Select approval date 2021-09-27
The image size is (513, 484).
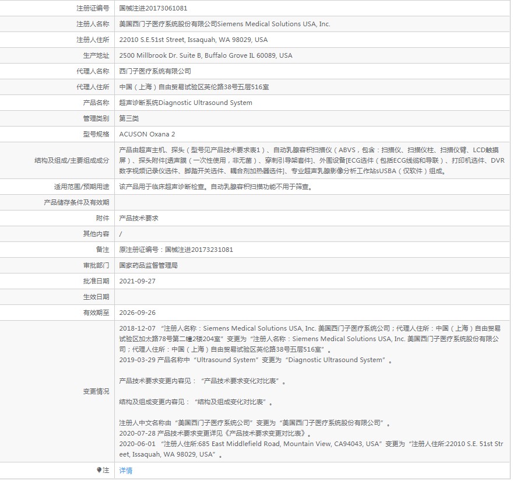138,281
